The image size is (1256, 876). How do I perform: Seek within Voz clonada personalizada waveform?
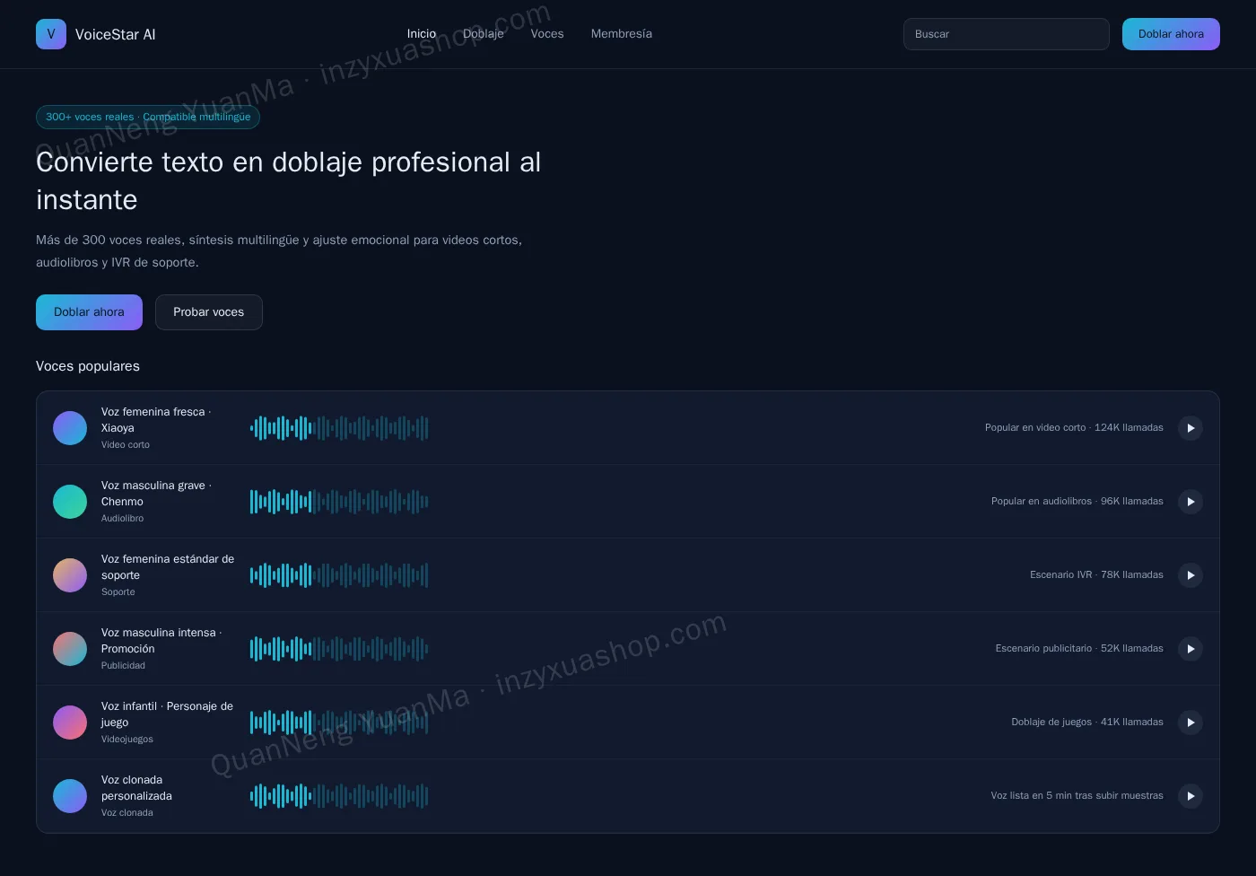click(339, 796)
